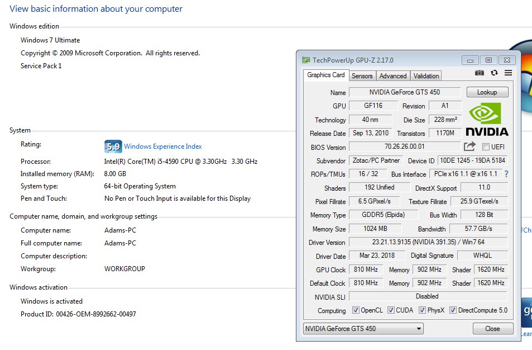Open the Advanced tab
Viewport: 532px width, 350px height.
393,76
